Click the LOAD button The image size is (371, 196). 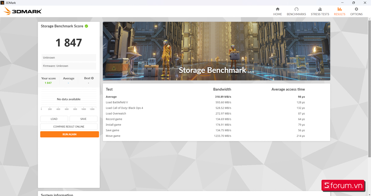point(54,119)
